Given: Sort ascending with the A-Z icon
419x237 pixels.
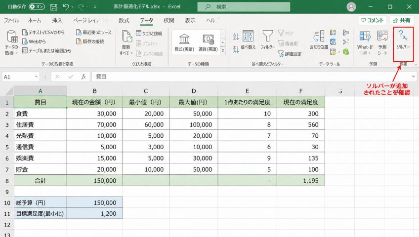Looking at the screenshot, I should tap(236, 37).
